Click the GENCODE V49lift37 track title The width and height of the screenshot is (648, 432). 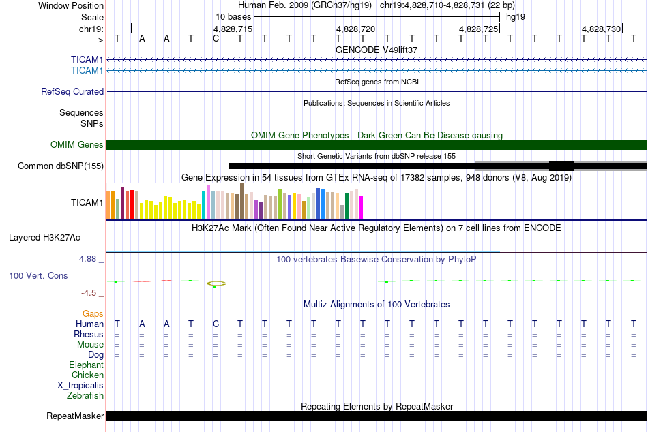coord(377,50)
